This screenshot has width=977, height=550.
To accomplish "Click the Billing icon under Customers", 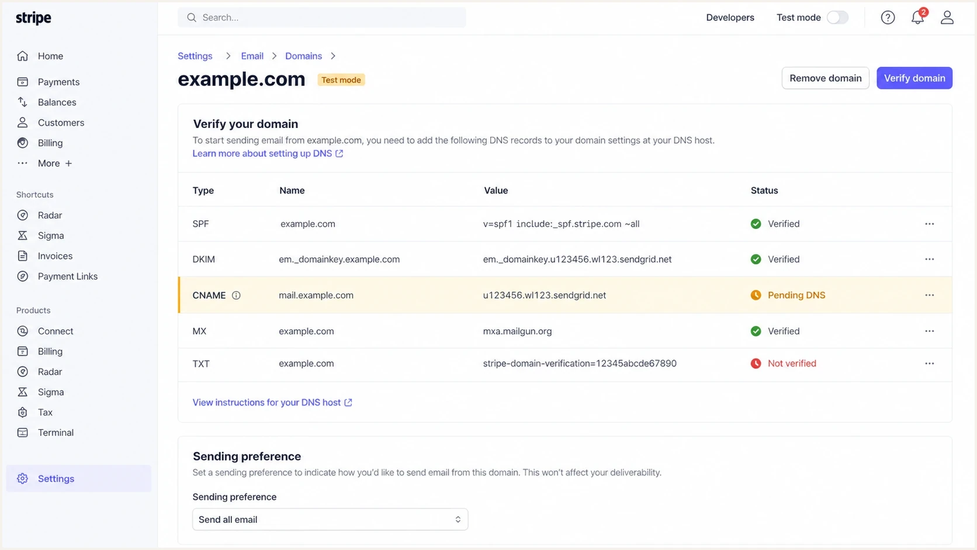I will click(x=23, y=143).
